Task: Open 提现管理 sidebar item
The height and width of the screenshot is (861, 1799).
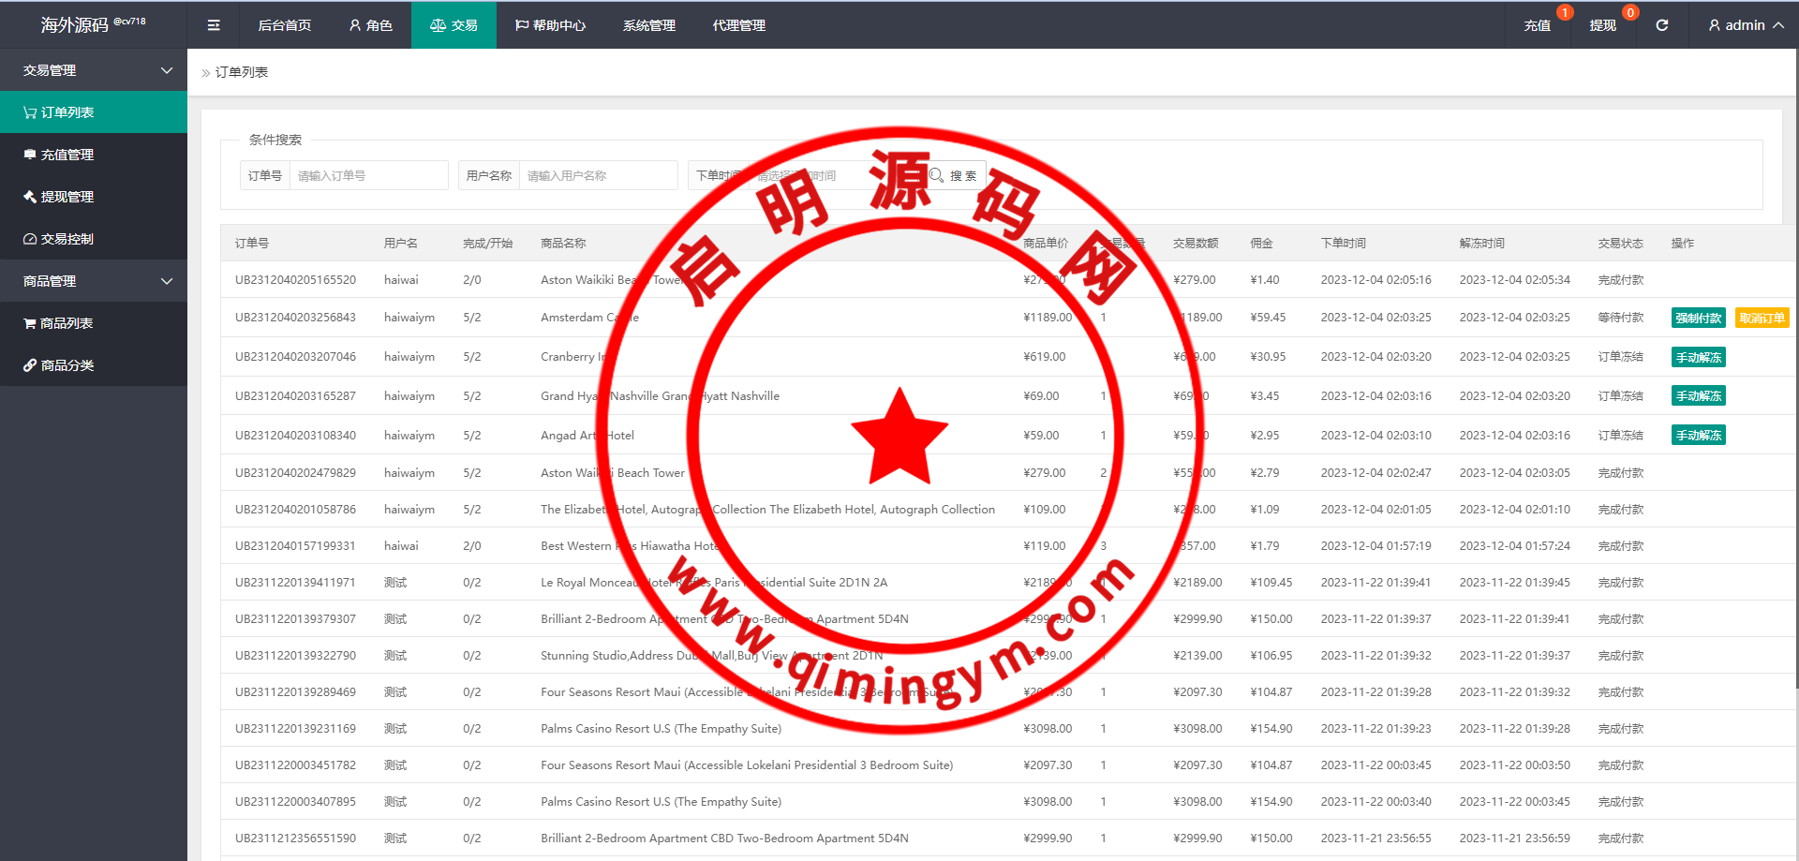Action: (x=94, y=197)
